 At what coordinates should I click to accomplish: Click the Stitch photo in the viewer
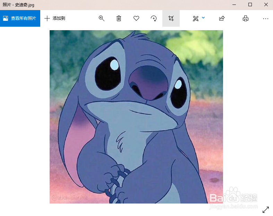[136, 117]
